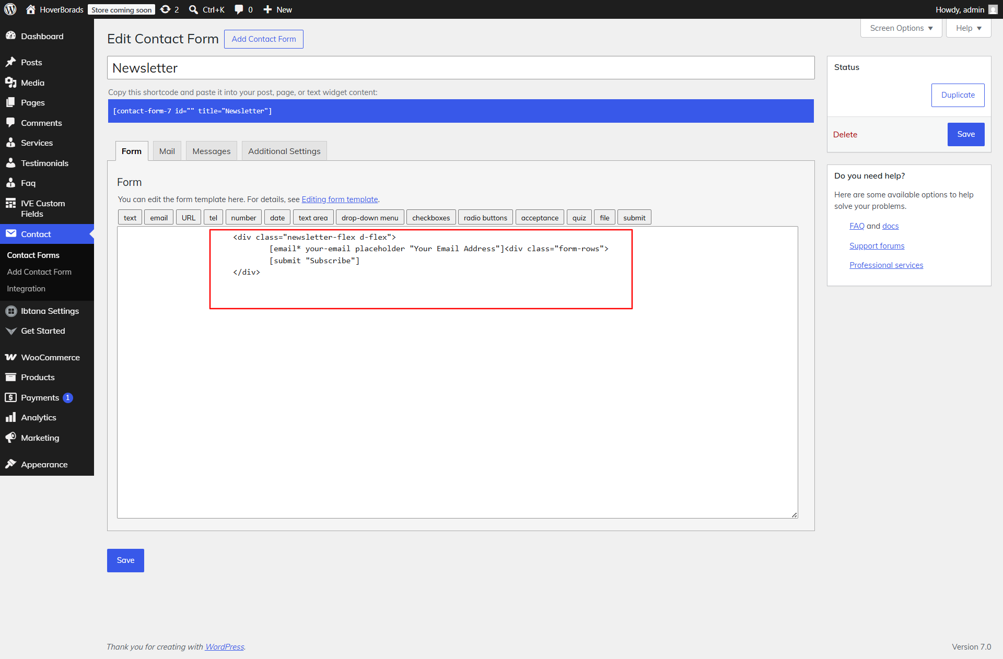The width and height of the screenshot is (1003, 659).
Task: Click the Payments dollar icon
Action: (10, 397)
